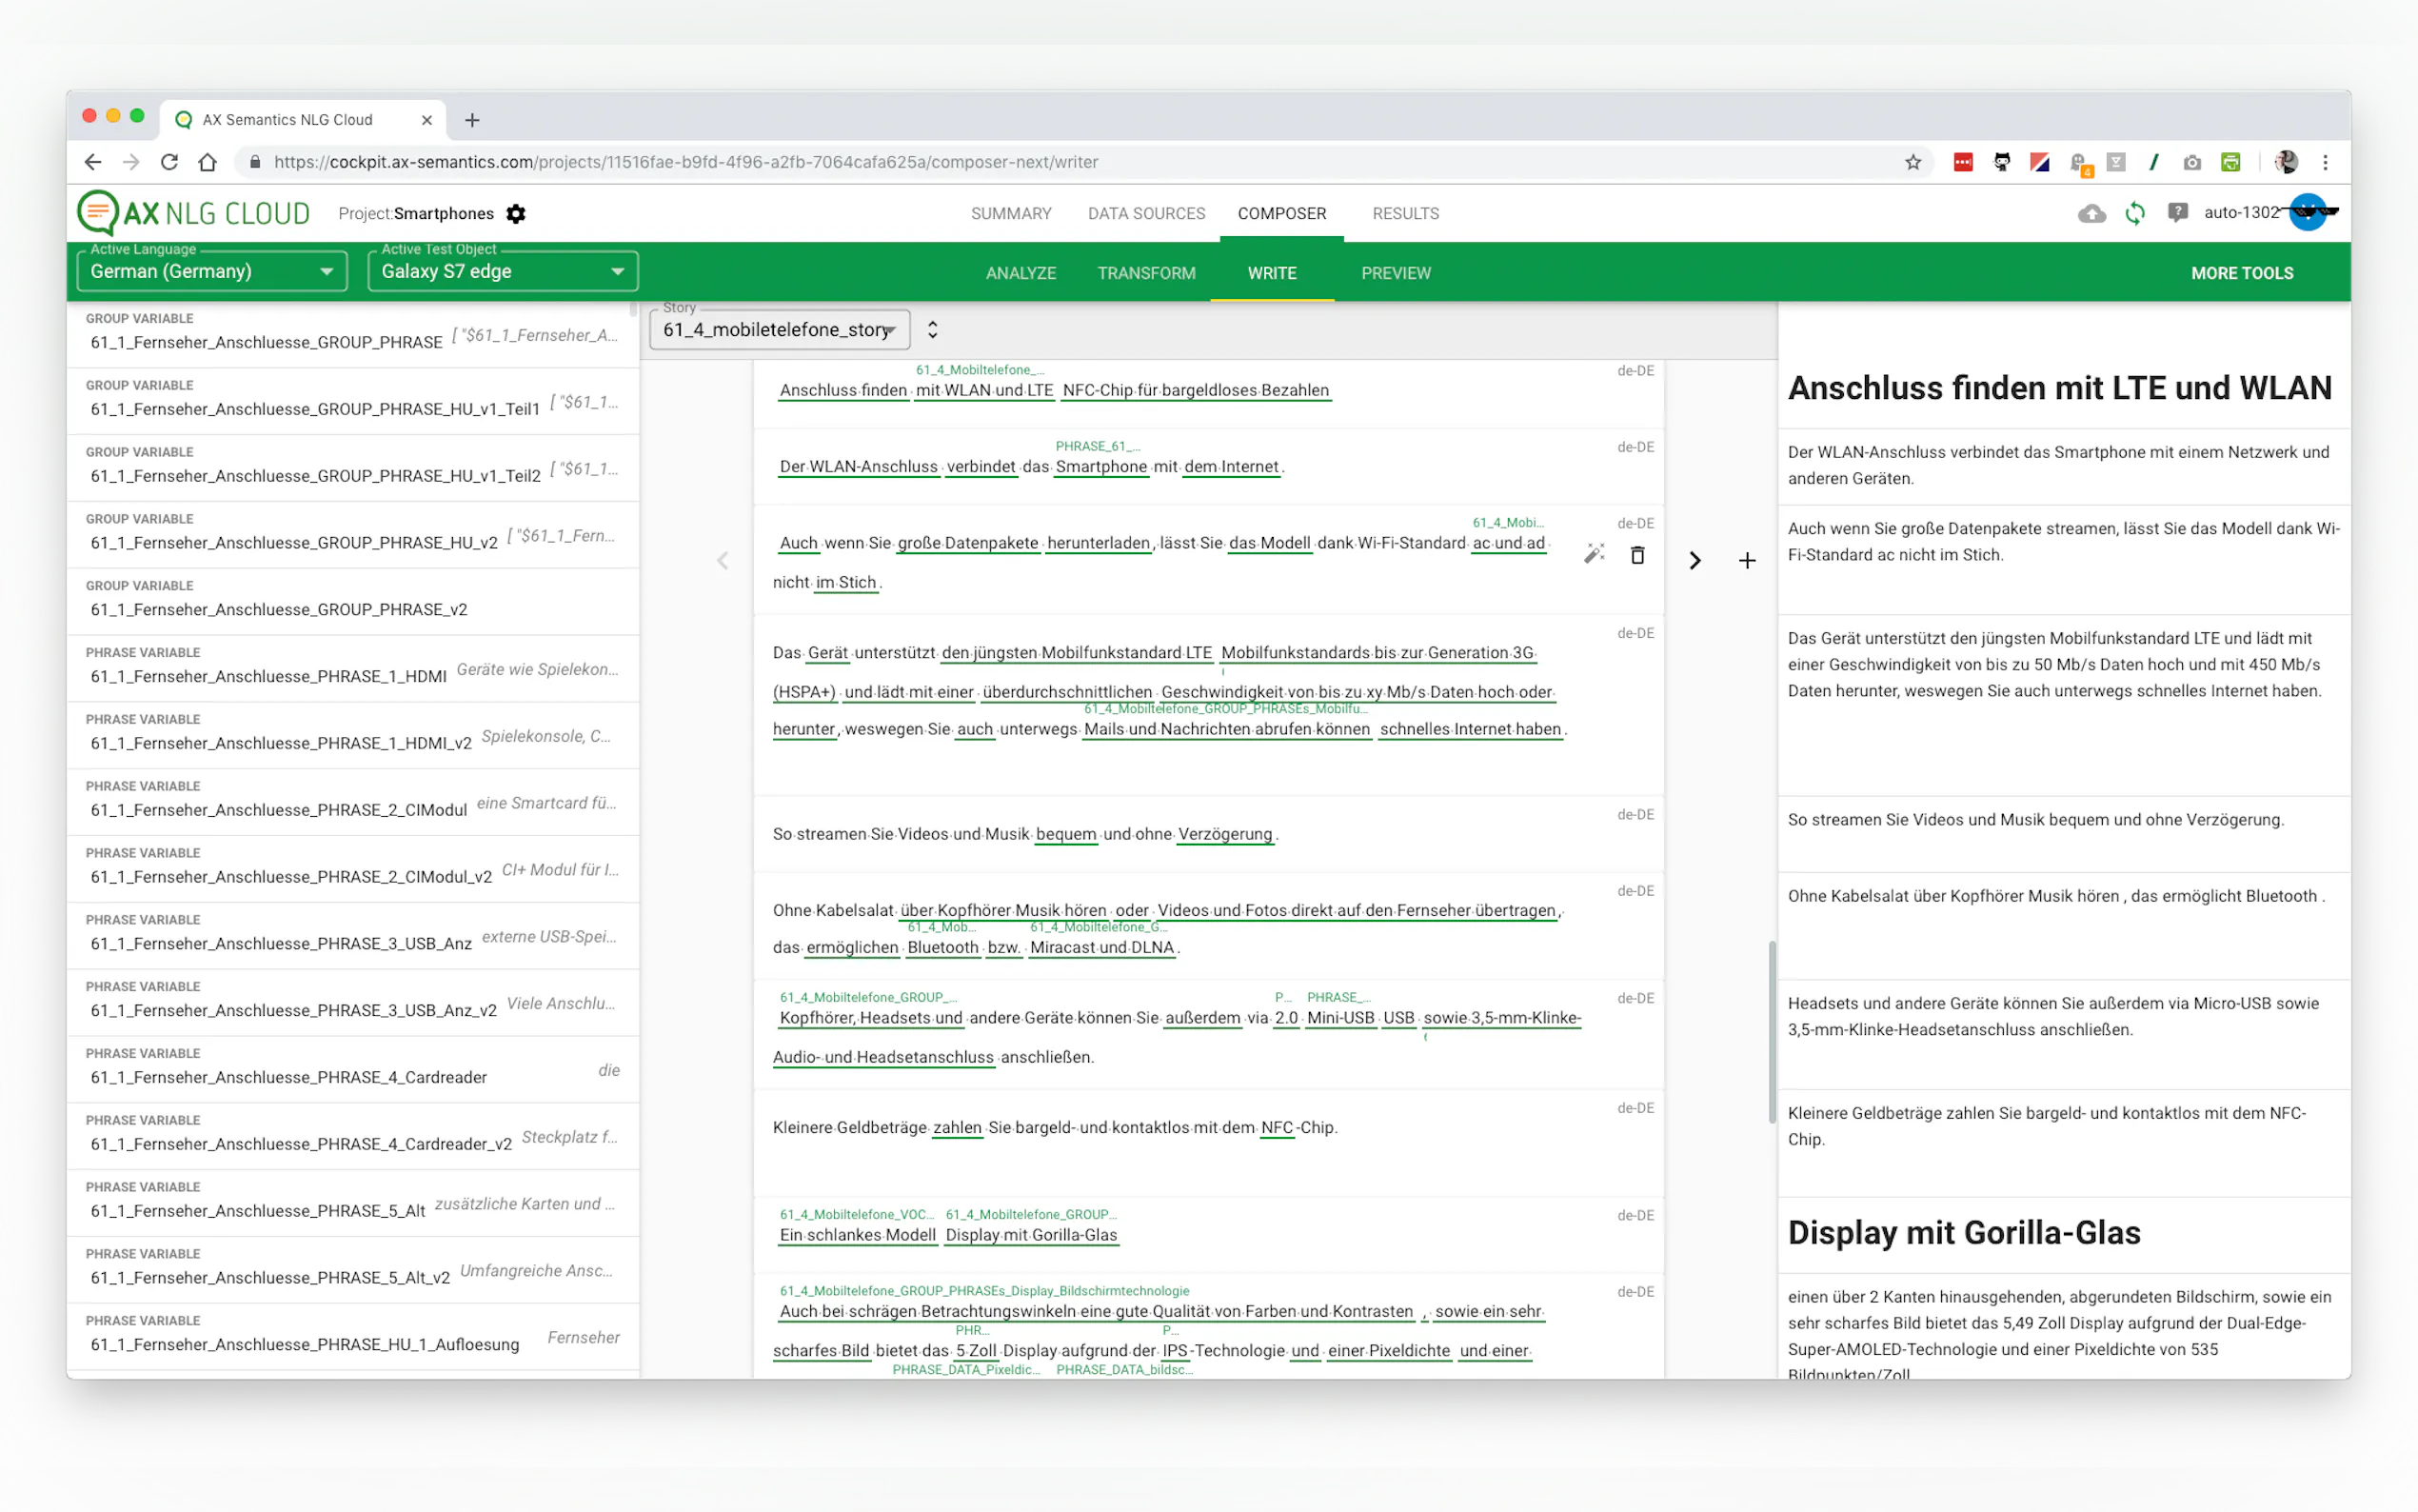Click the green sync arrows icon
Image resolution: width=2418 pixels, height=1512 pixels.
pyautogui.click(x=2134, y=213)
